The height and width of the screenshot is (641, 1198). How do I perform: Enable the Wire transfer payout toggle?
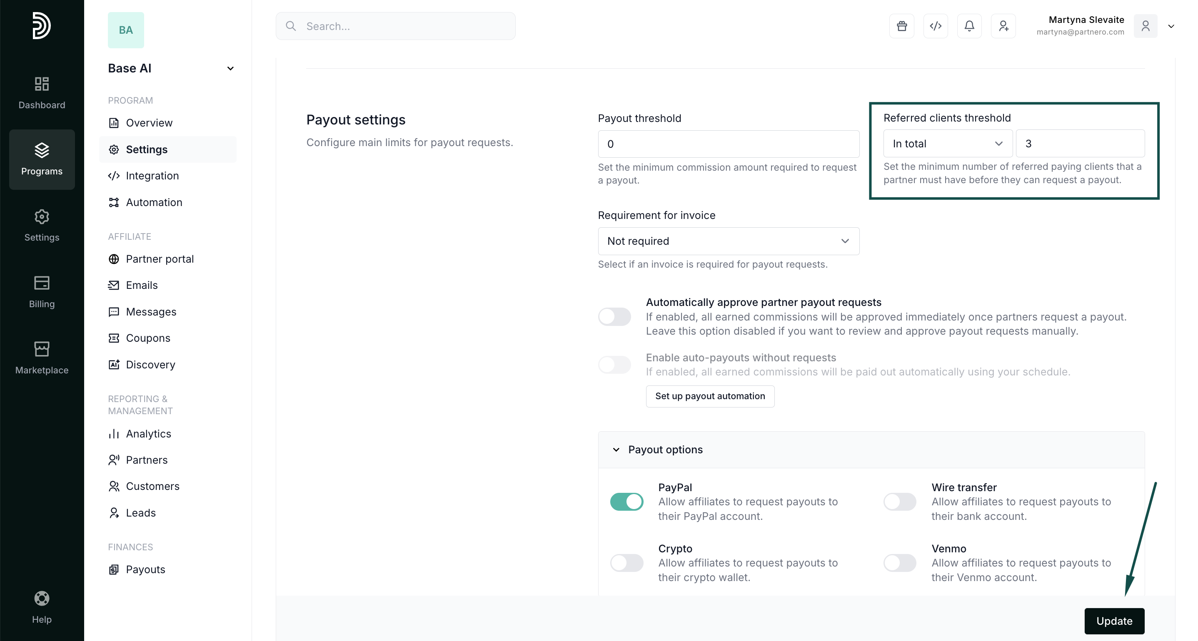[x=899, y=502]
